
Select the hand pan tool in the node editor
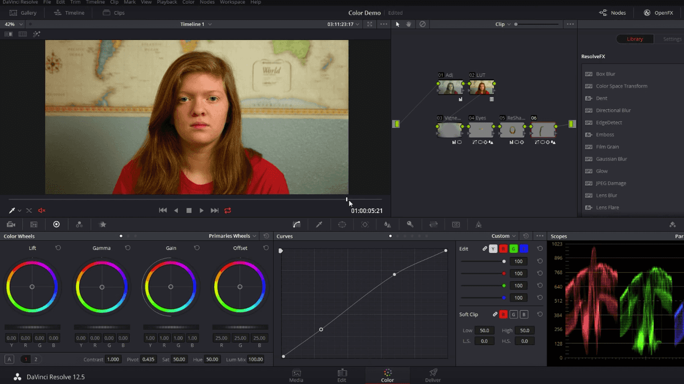coord(409,24)
